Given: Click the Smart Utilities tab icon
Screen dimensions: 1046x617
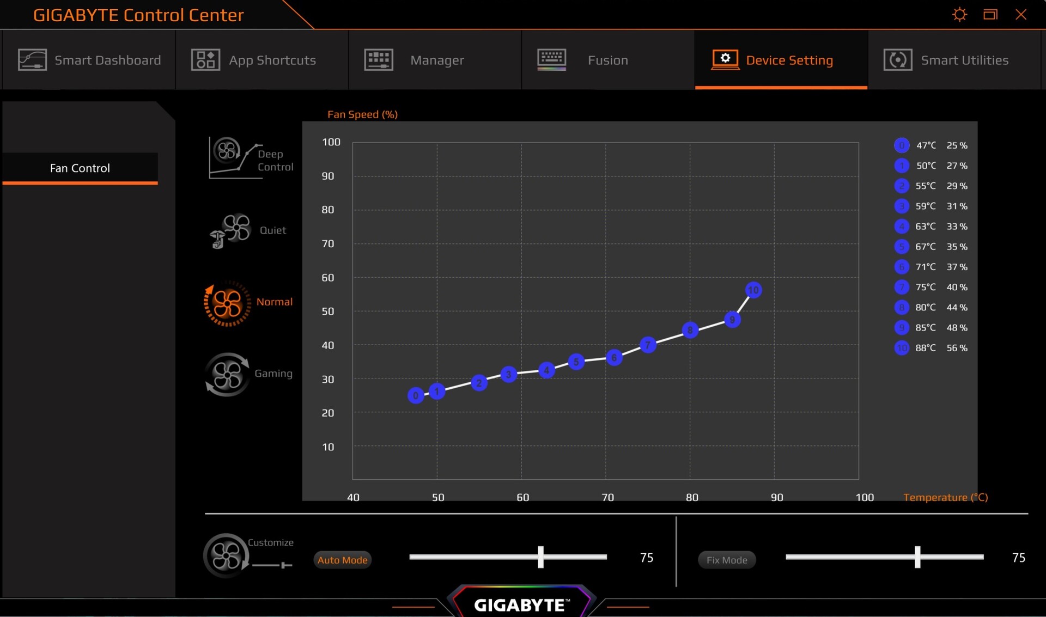Looking at the screenshot, I should [897, 60].
